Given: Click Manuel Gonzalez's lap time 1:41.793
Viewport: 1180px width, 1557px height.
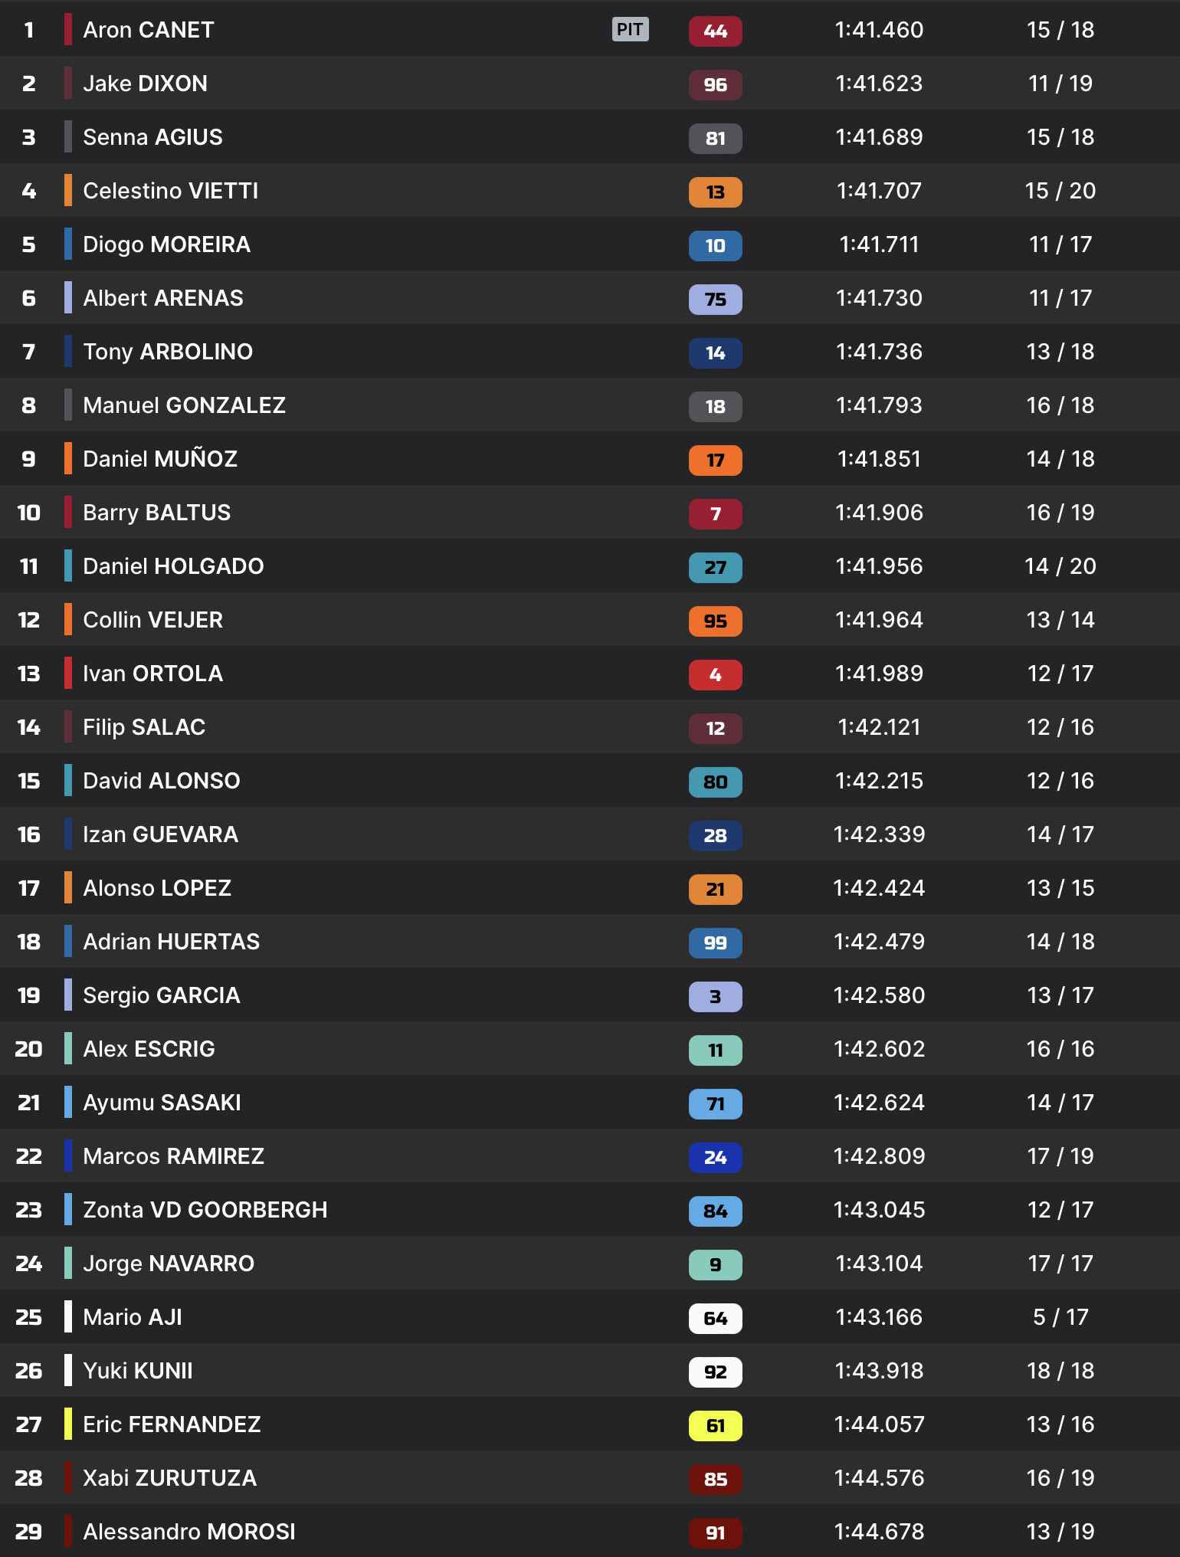Looking at the screenshot, I should pos(879,405).
